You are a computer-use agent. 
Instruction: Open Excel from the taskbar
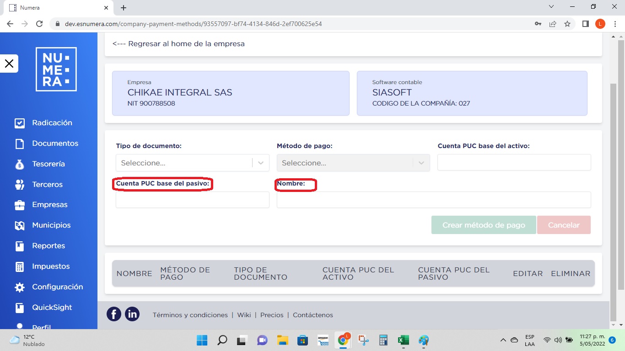tap(403, 340)
